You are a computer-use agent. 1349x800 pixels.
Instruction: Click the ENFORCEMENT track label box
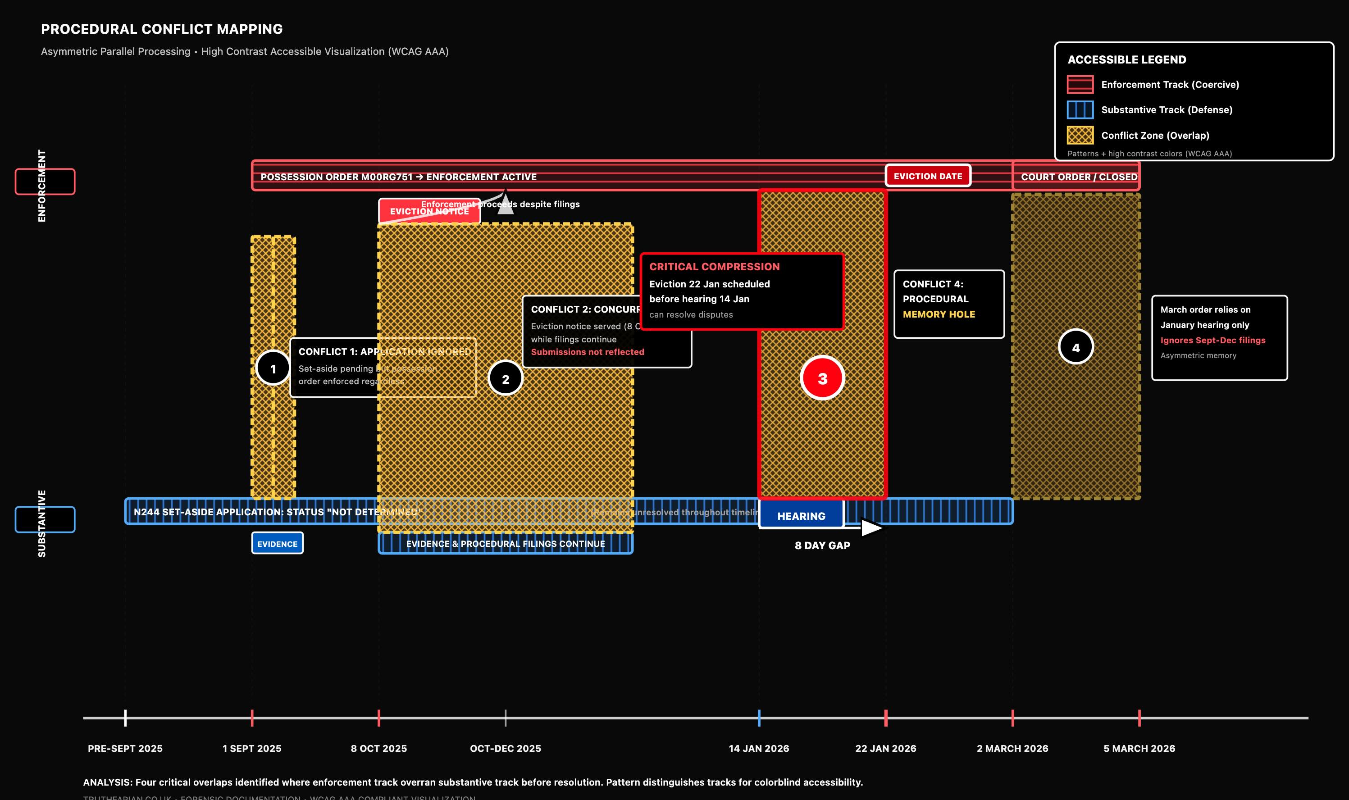tap(45, 182)
